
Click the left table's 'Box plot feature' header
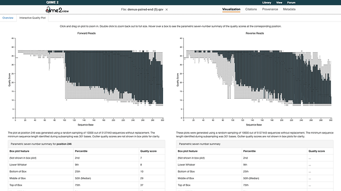pyautogui.click(x=19, y=151)
